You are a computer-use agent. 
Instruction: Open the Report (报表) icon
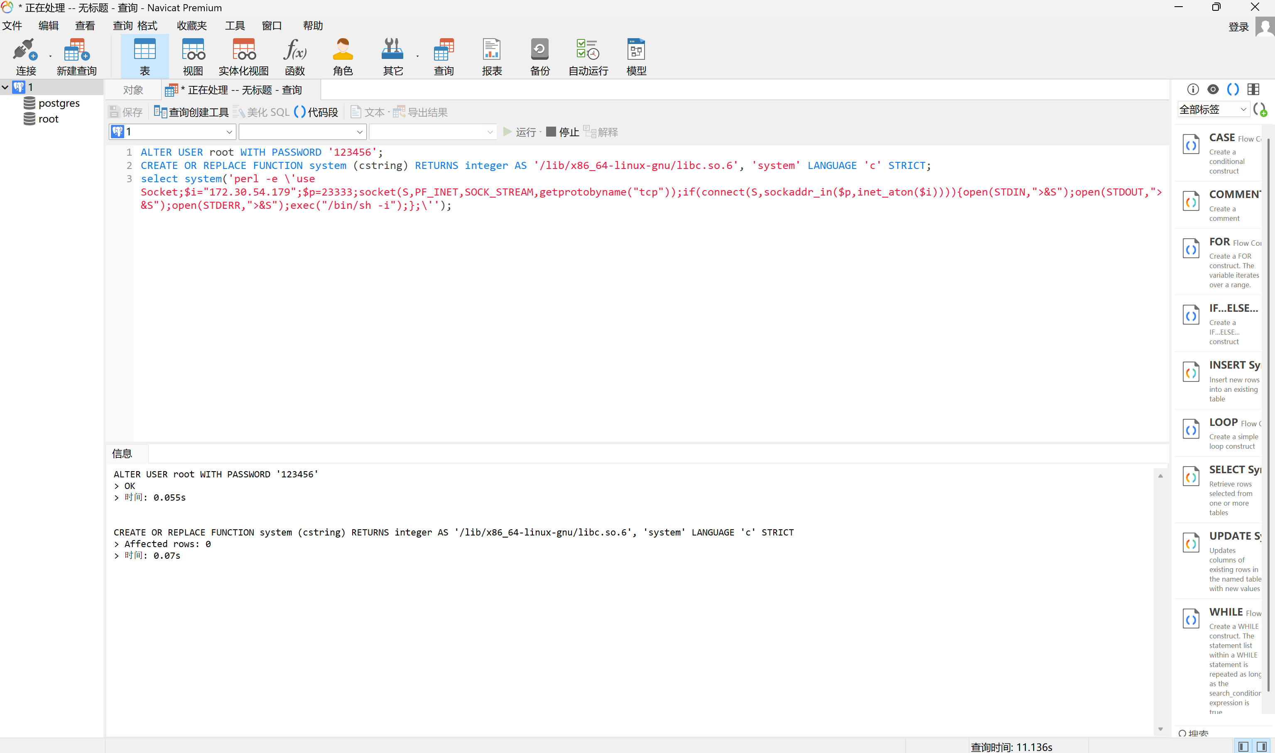click(491, 57)
